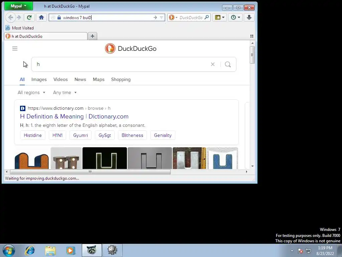The height and width of the screenshot is (257, 342).
Task: Open the search engine selector with DuckDuckGo icon
Action: coord(173,17)
